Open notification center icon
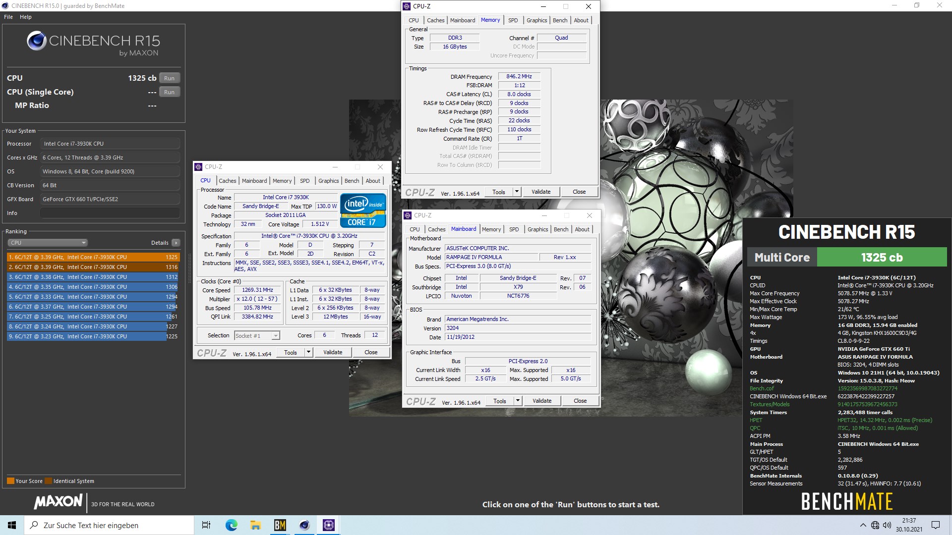 click(936, 525)
